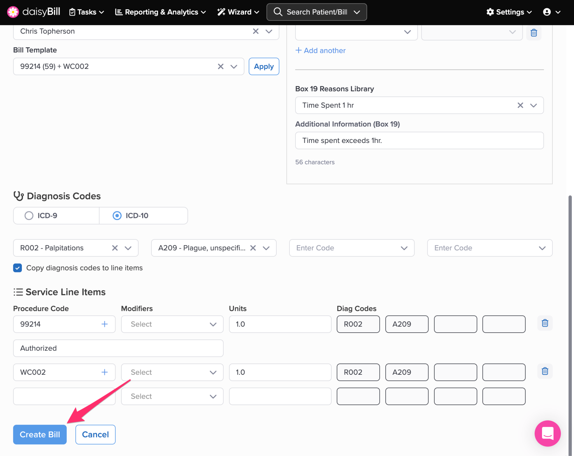Open Modifiers Select dropdown for 99214
This screenshot has width=574, height=456.
click(x=172, y=324)
